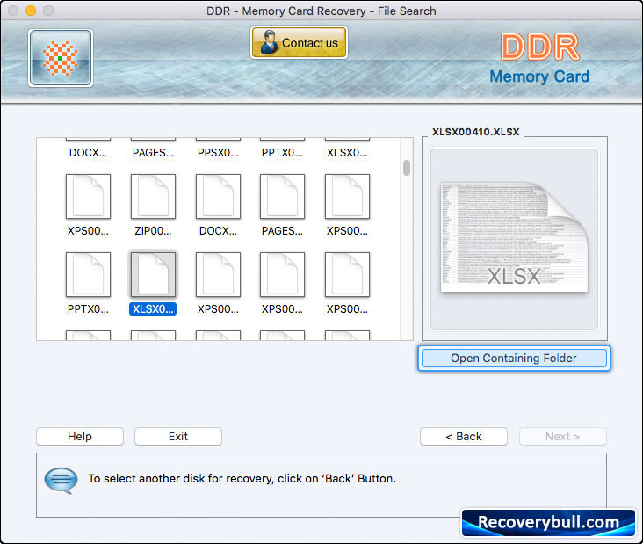Open Help

pos(80,436)
